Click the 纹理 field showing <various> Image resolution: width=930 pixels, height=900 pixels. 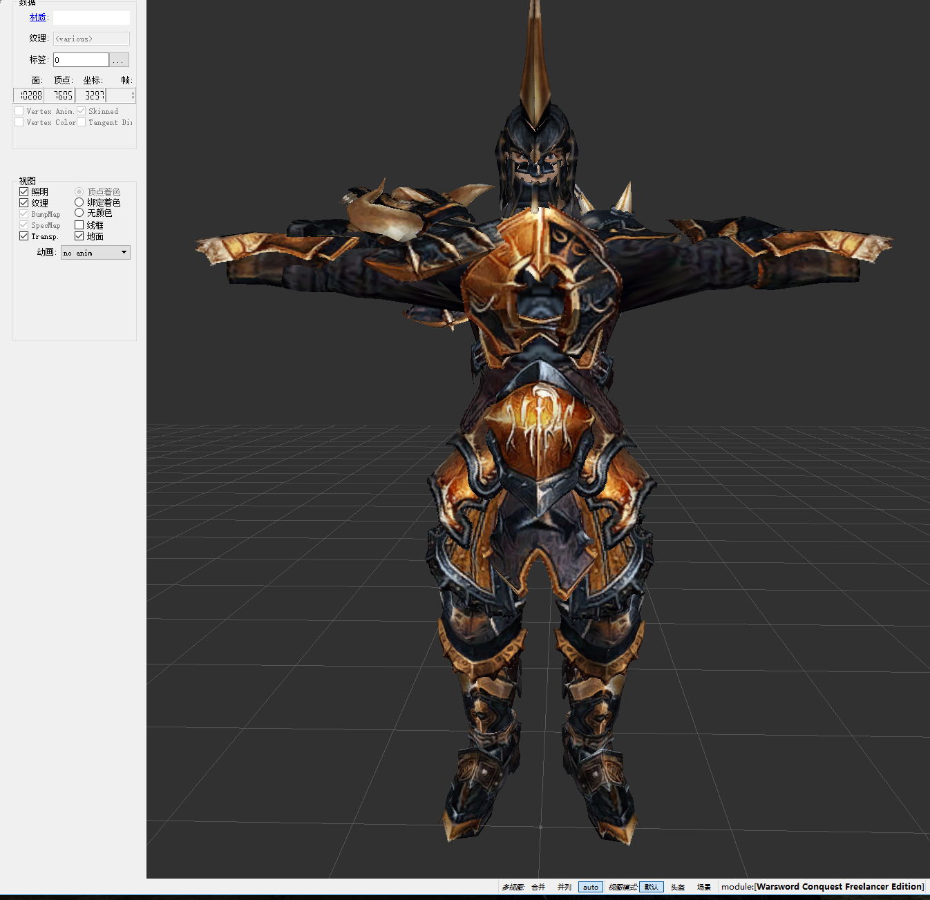coord(91,39)
